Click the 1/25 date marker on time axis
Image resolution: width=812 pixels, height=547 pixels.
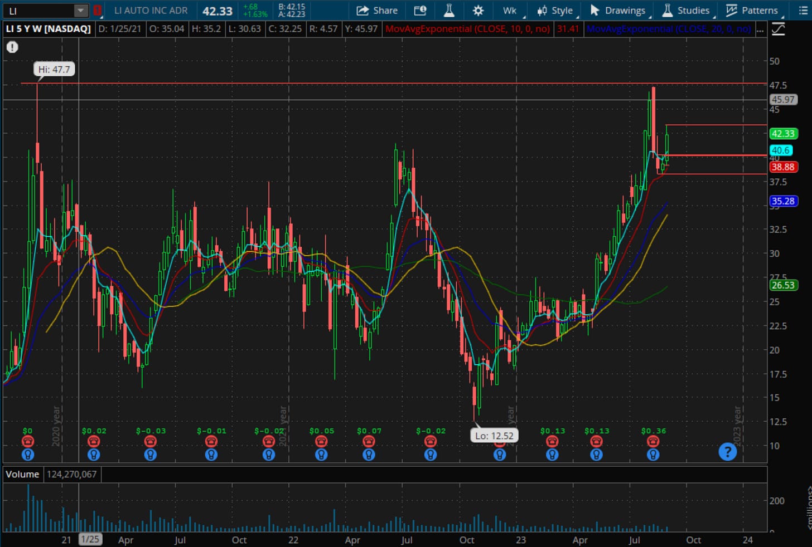pyautogui.click(x=90, y=539)
